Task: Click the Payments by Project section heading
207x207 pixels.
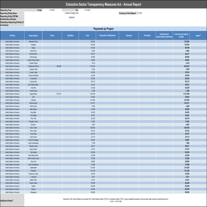Action: (103, 29)
